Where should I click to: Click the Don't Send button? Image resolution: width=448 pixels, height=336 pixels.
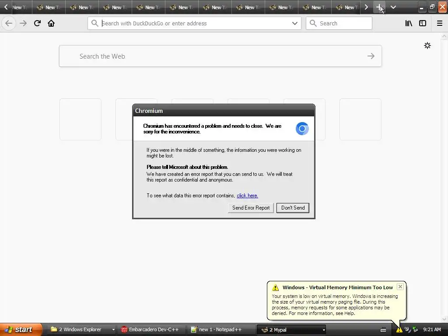point(293,208)
